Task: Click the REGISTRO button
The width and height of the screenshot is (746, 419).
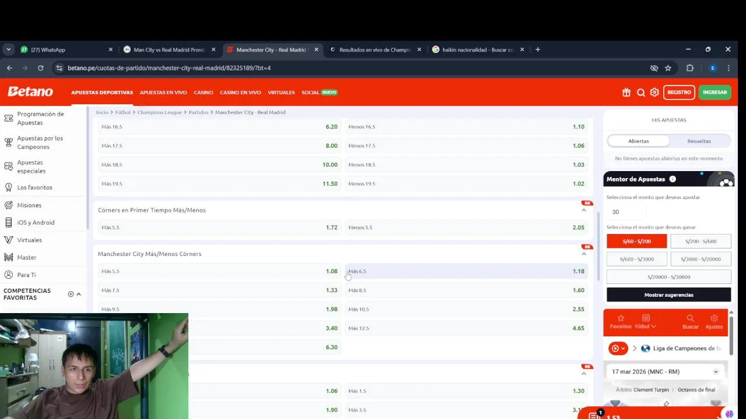Action: pos(679,92)
